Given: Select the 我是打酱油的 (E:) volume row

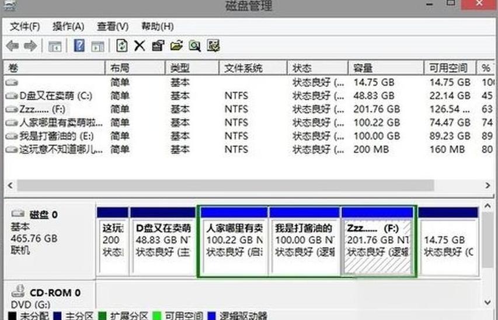Looking at the screenshot, I should 249,136.
